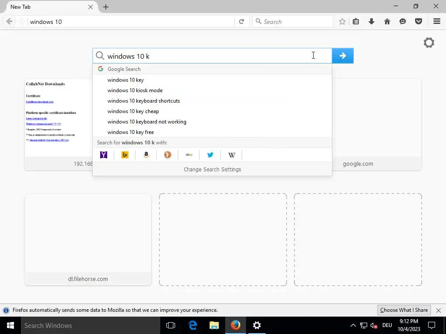Open File Explorer from the taskbar
Image resolution: width=446 pixels, height=334 pixels.
tap(214, 325)
